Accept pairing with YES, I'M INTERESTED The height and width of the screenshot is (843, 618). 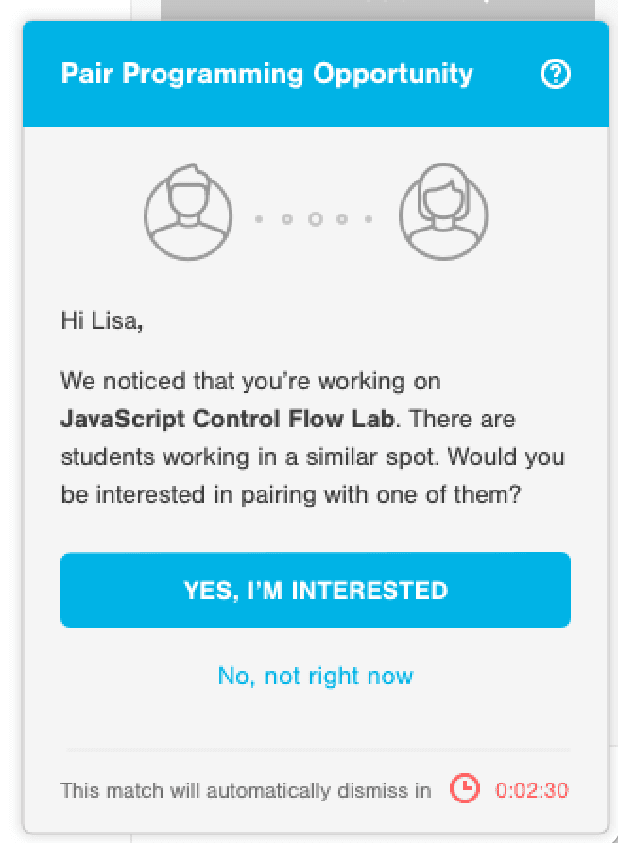tap(316, 590)
